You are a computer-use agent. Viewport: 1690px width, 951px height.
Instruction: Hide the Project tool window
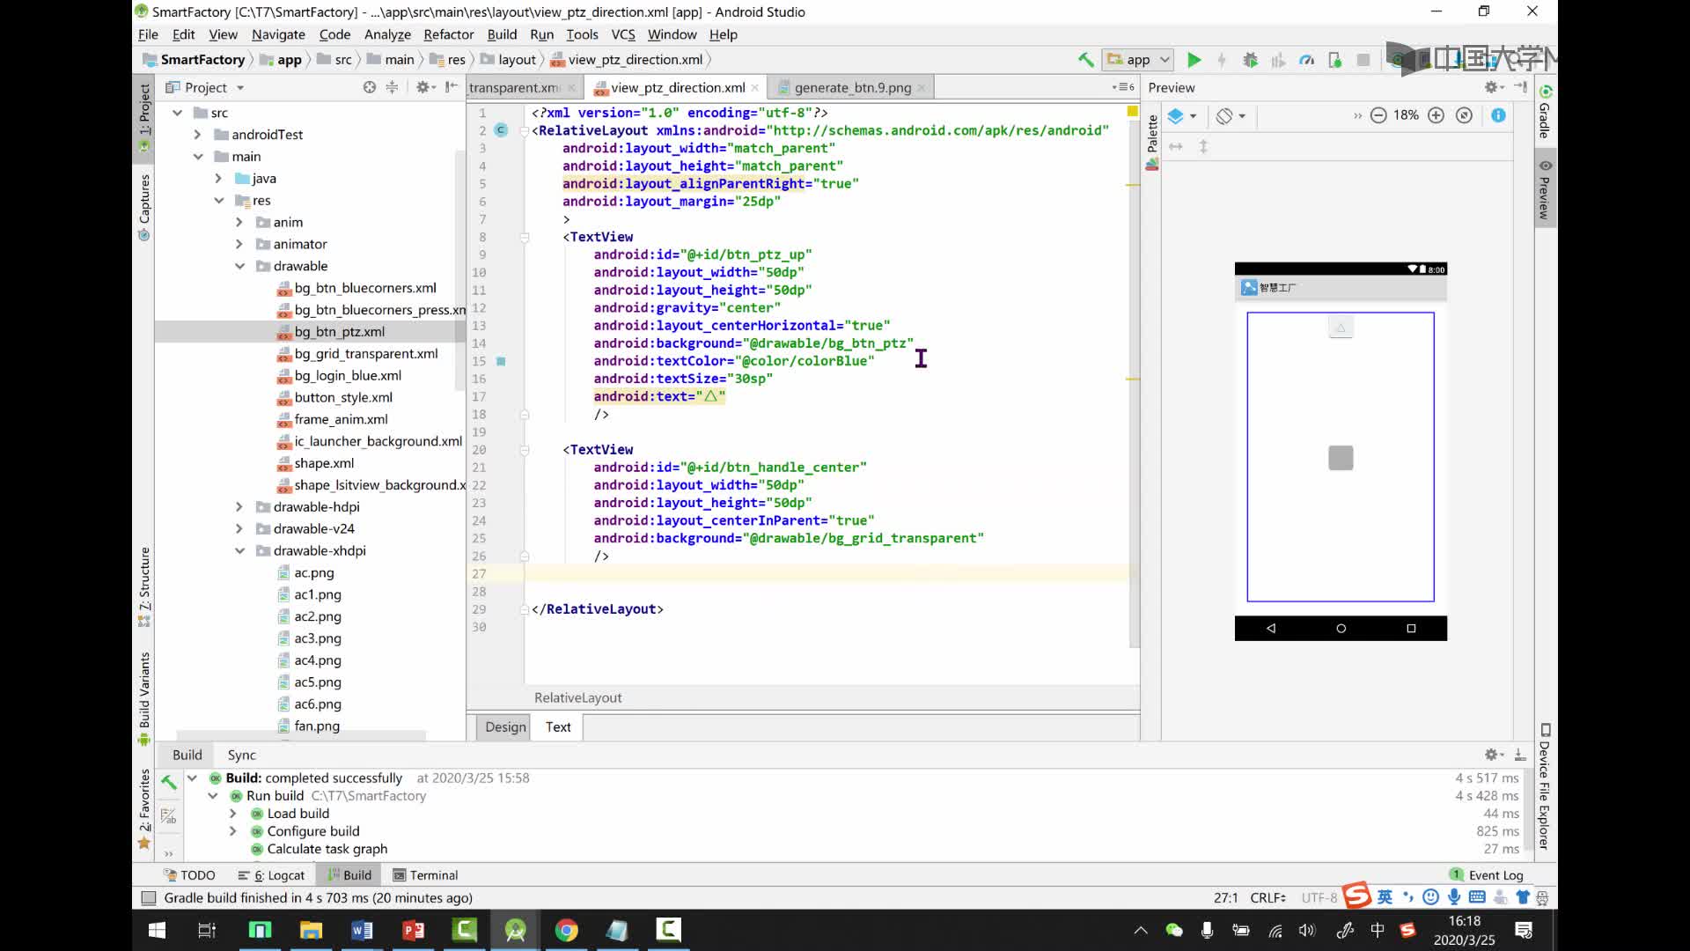(452, 87)
